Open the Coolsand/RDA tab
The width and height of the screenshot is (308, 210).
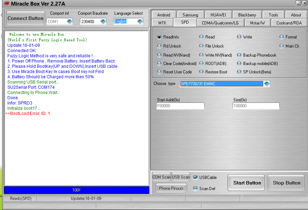[289, 23]
